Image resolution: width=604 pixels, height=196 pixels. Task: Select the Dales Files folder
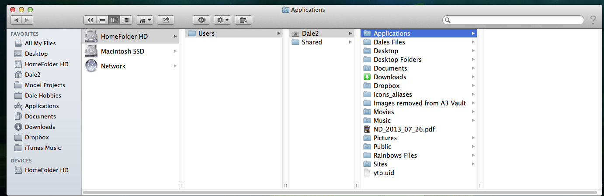tap(419, 42)
